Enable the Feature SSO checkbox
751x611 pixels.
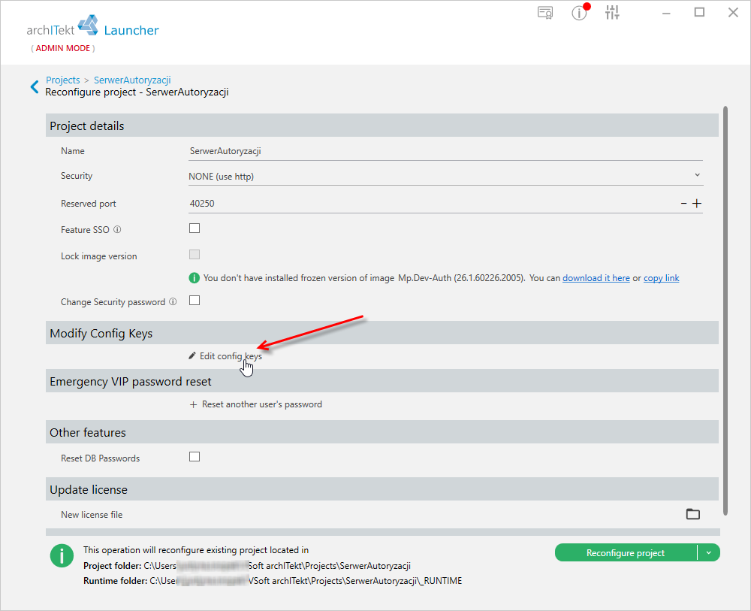pyautogui.click(x=195, y=228)
